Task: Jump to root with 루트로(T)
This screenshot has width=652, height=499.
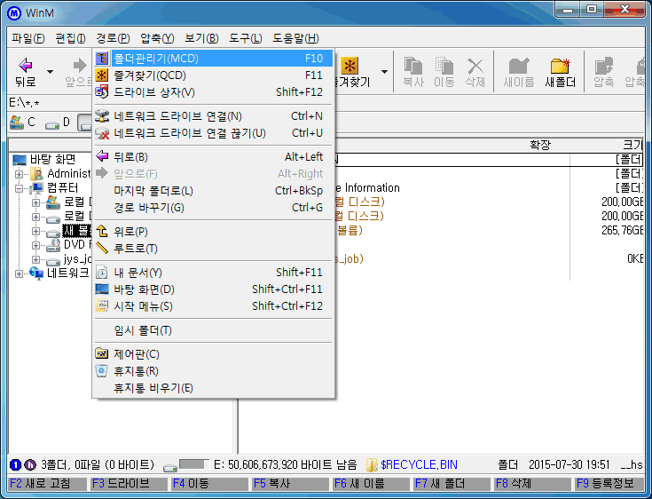Action: (213, 249)
